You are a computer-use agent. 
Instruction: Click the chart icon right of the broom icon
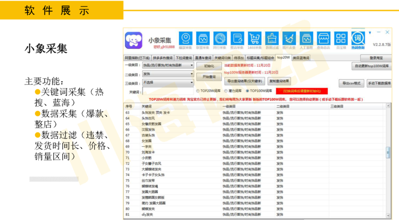coord(306,39)
